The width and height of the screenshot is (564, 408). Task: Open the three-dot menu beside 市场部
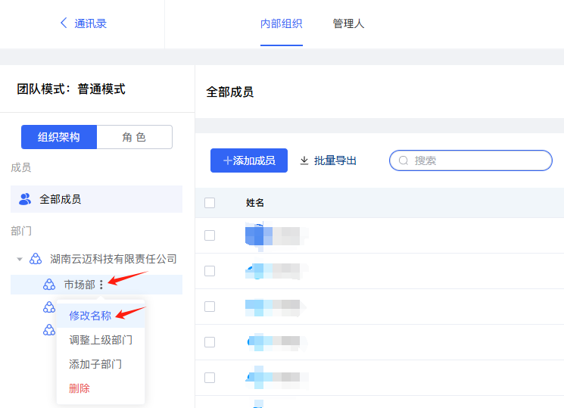(x=101, y=285)
